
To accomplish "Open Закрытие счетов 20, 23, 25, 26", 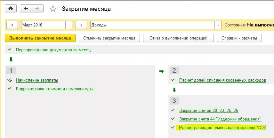I will pyautogui.click(x=209, y=110).
